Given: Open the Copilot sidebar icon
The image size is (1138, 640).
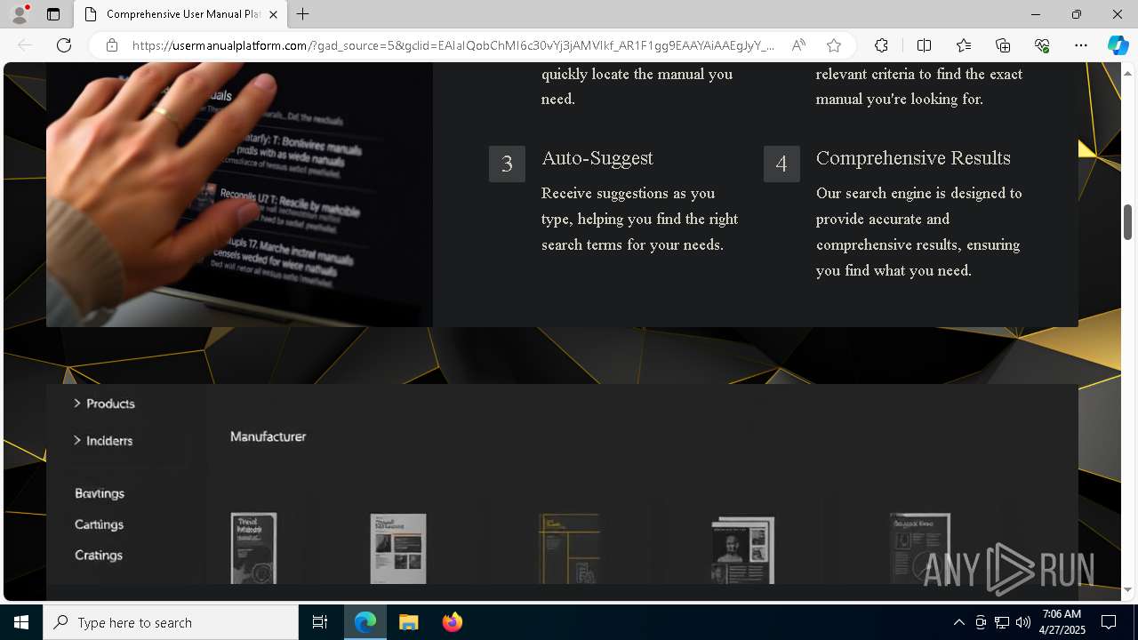Looking at the screenshot, I should point(1118,45).
